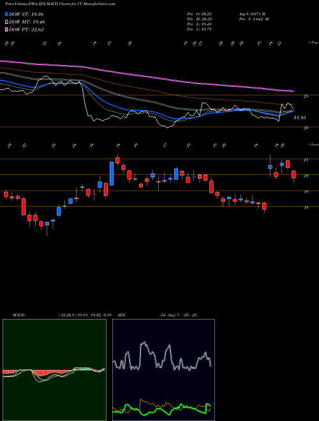
Task: Click the 18 price axis label
Action: point(306,208)
